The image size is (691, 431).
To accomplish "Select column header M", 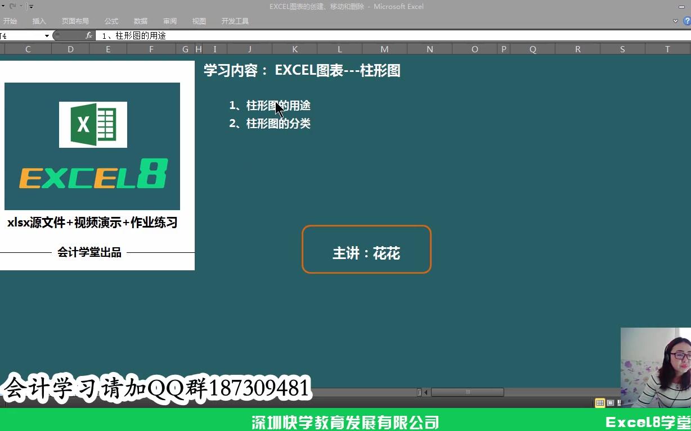I will 384,49.
